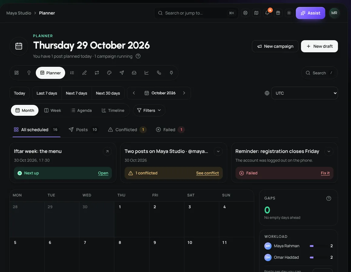Select the pencil edit icon in nav
351x272 pixels.
tap(84, 73)
